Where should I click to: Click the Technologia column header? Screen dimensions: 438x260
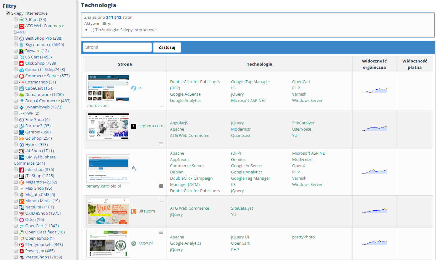pyautogui.click(x=260, y=64)
